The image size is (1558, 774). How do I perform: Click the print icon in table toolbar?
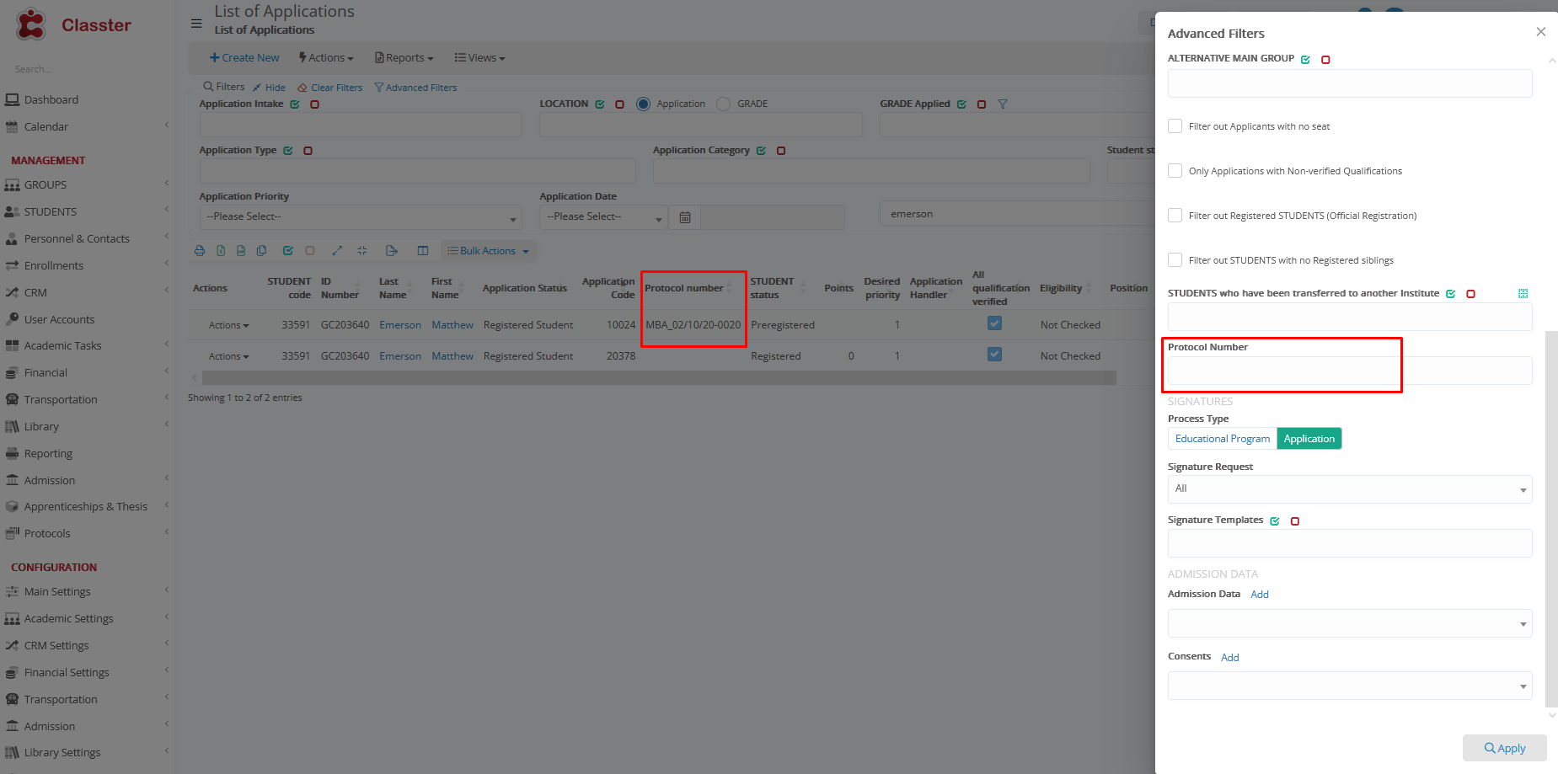(x=200, y=251)
